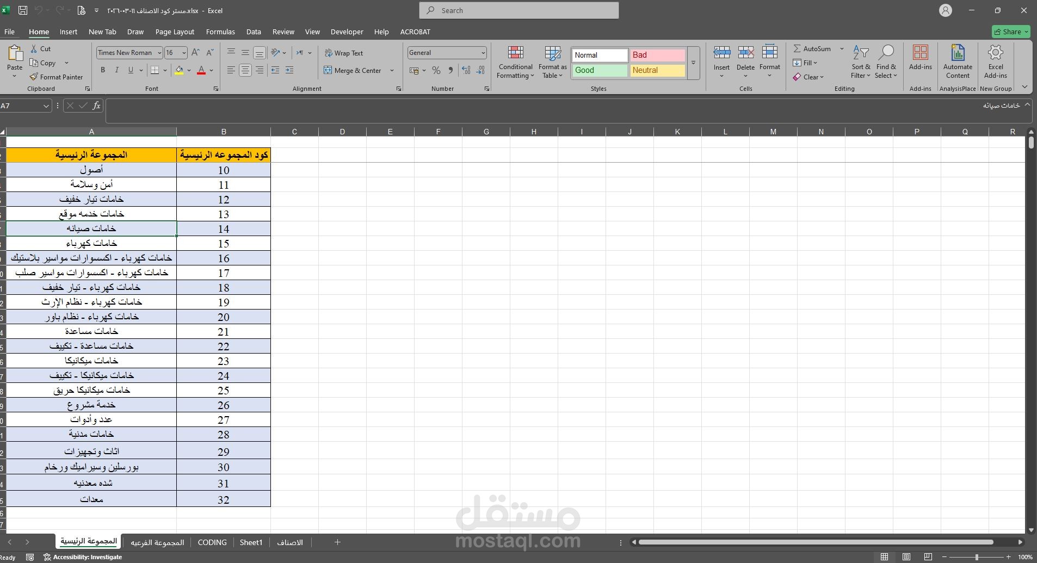Click the account profile icon
The image size is (1037, 563).
click(946, 10)
